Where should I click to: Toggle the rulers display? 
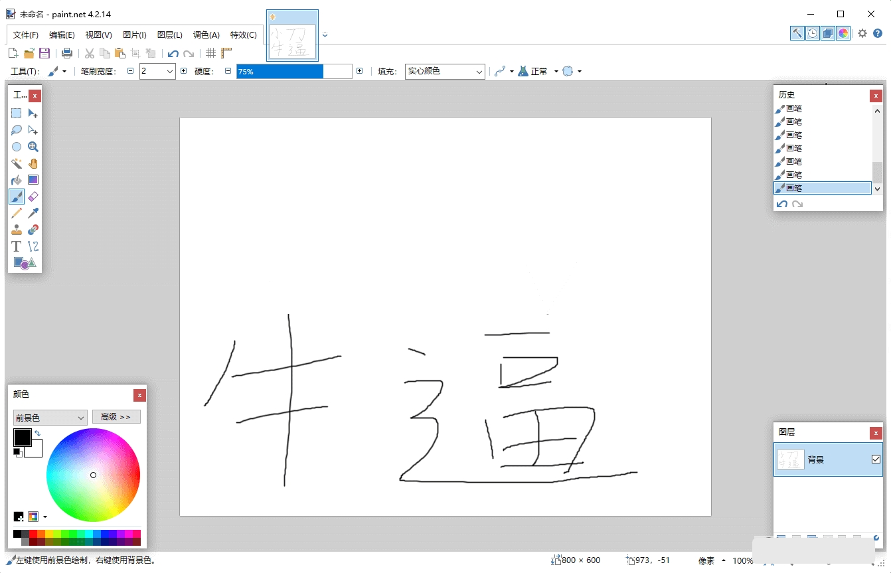click(226, 53)
